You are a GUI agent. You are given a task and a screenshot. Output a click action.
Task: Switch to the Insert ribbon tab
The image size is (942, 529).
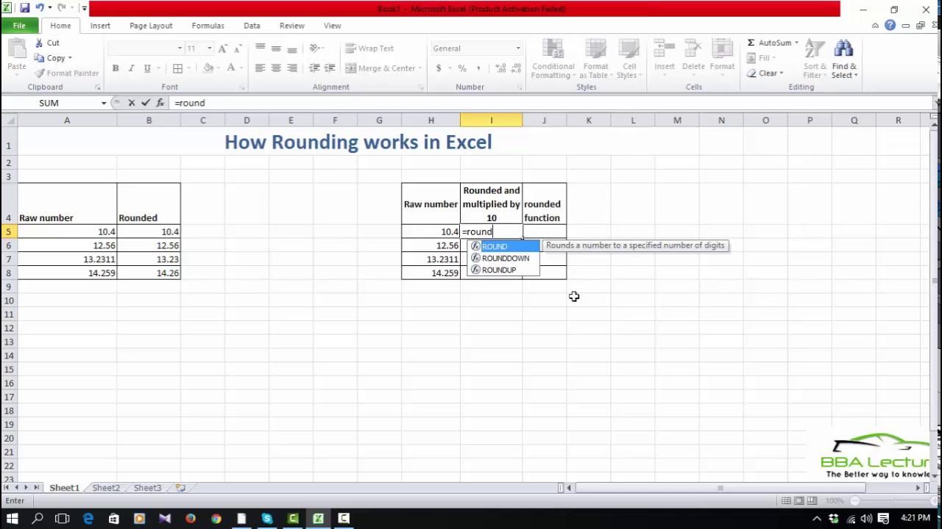[x=100, y=26]
